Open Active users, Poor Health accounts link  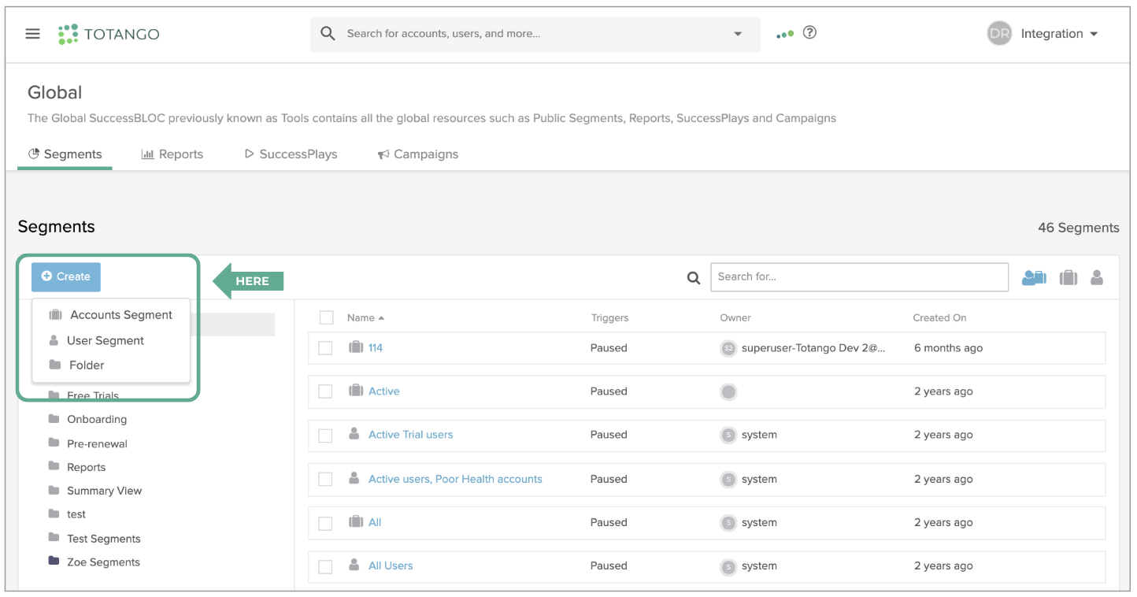[455, 479]
